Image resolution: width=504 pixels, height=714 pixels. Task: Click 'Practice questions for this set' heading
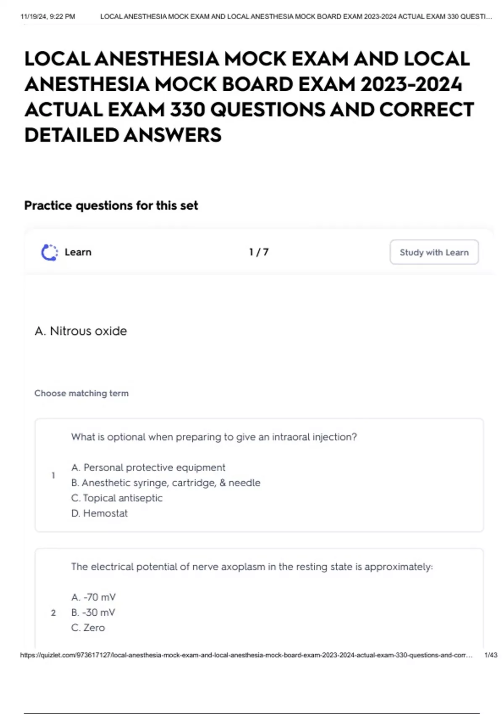pyautogui.click(x=111, y=205)
